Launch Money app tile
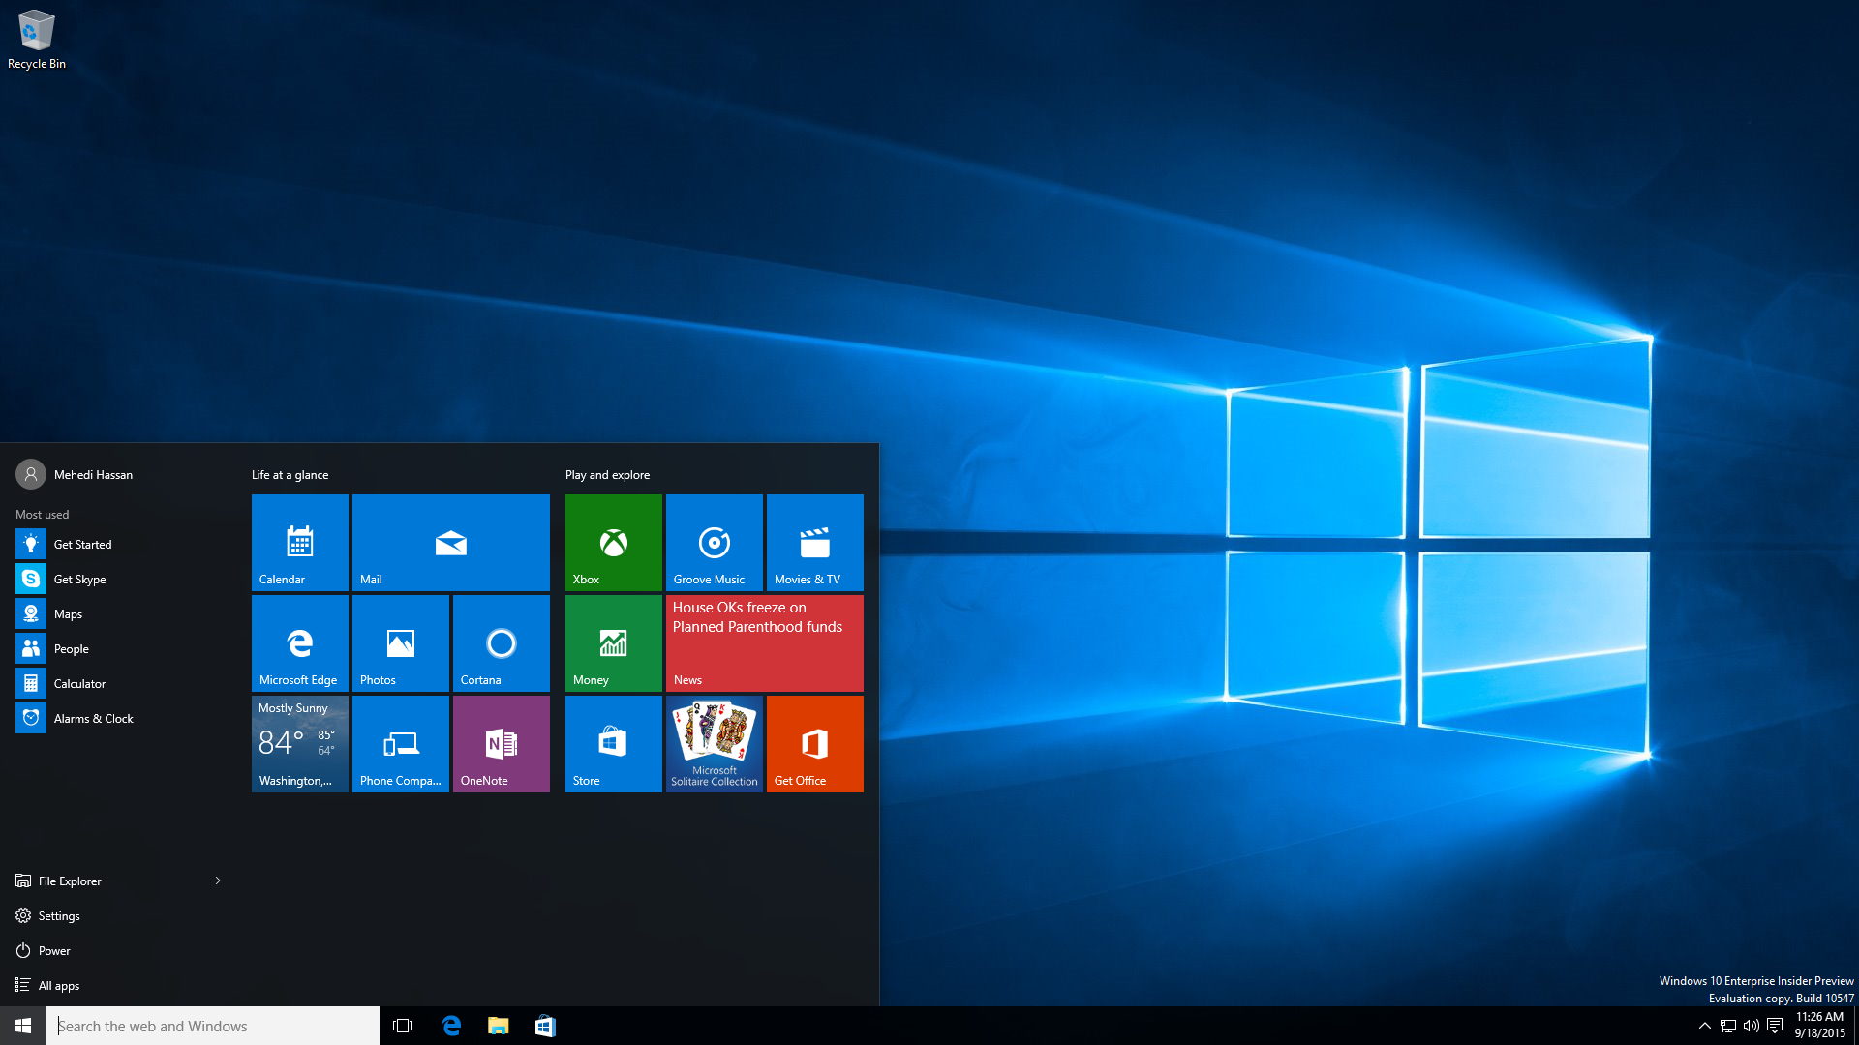1859x1045 pixels. tap(613, 642)
